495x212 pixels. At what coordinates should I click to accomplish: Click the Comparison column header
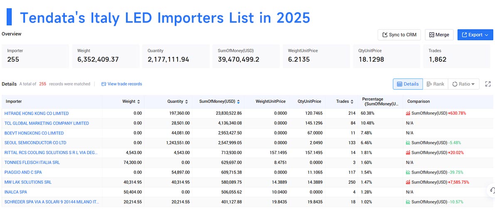[418, 101]
